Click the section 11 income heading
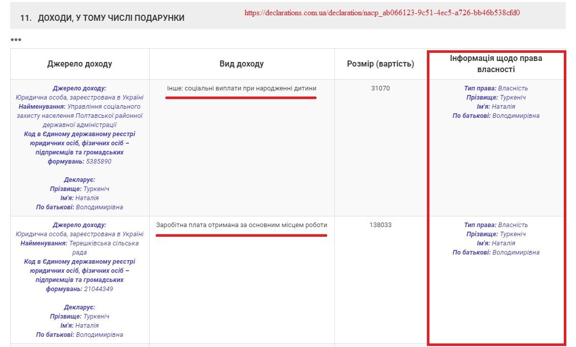Screen dimensions: 576x347 102,18
